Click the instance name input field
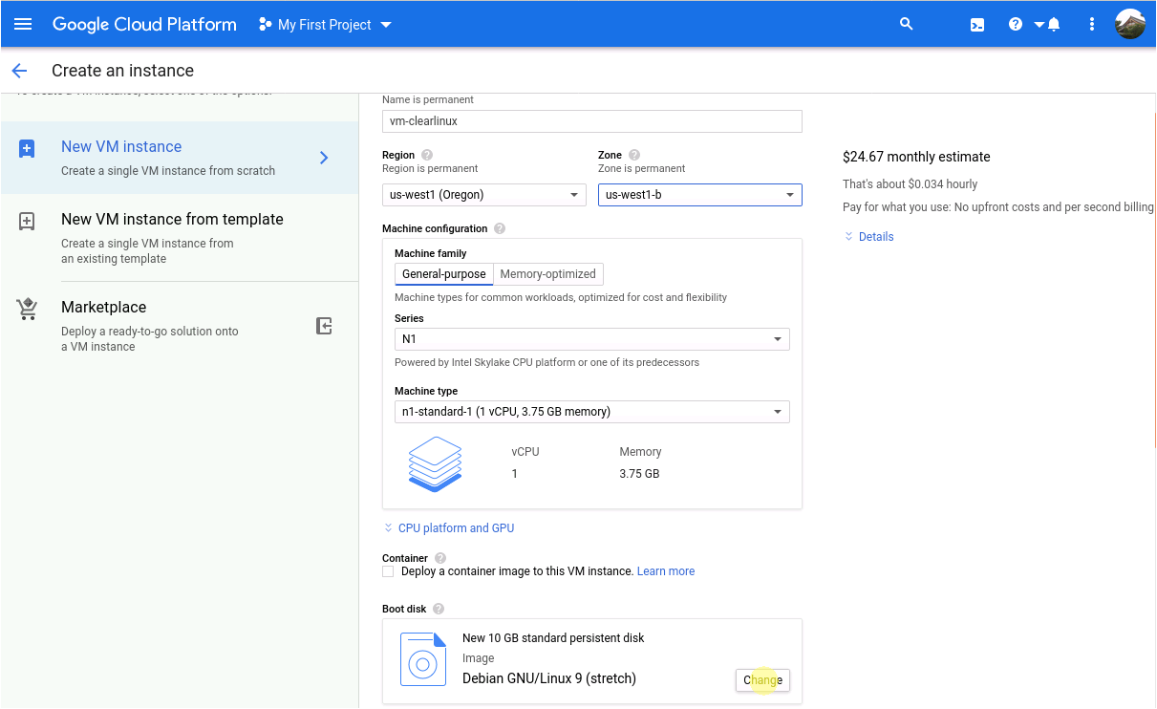Image resolution: width=1157 pixels, height=709 pixels. click(592, 121)
